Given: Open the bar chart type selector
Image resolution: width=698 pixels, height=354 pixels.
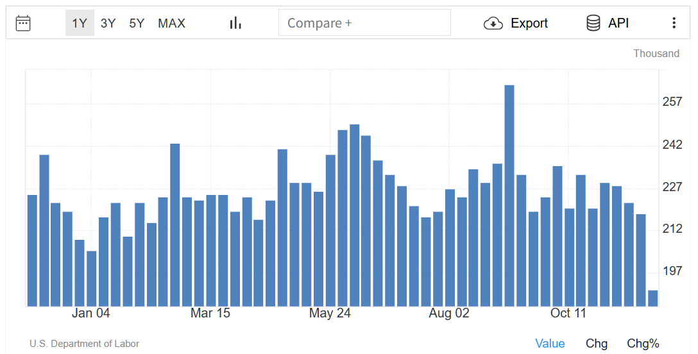Looking at the screenshot, I should coord(235,23).
